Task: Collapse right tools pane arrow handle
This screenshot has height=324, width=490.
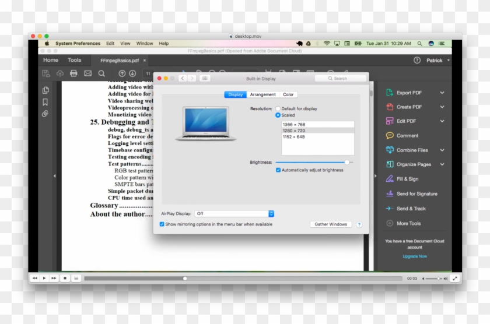Action: tap(375, 176)
